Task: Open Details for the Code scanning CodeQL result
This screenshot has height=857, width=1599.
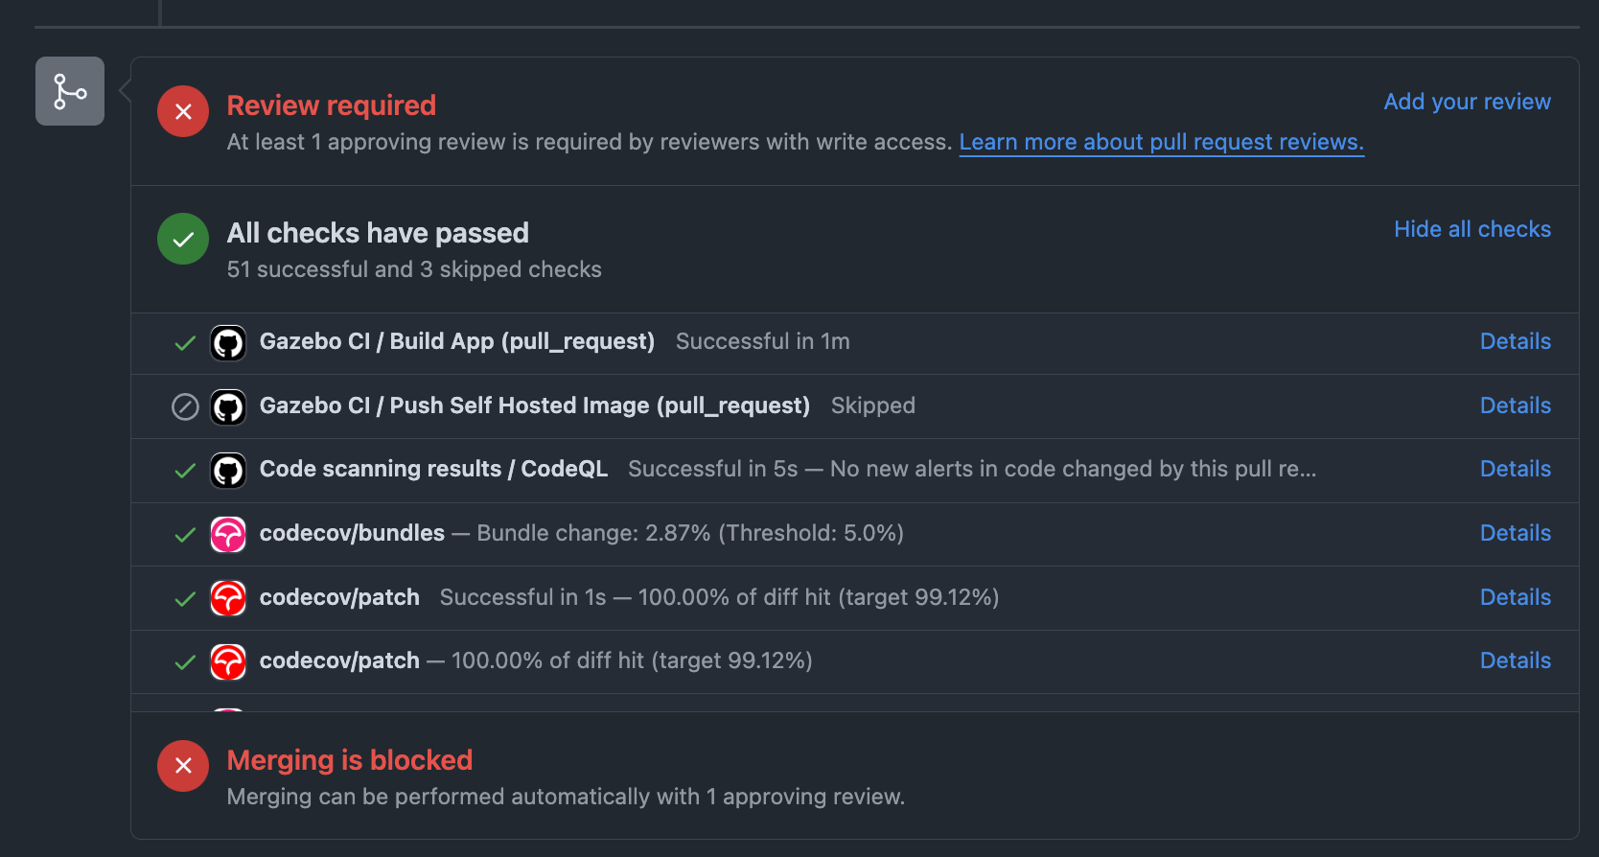Action: pyautogui.click(x=1515, y=469)
